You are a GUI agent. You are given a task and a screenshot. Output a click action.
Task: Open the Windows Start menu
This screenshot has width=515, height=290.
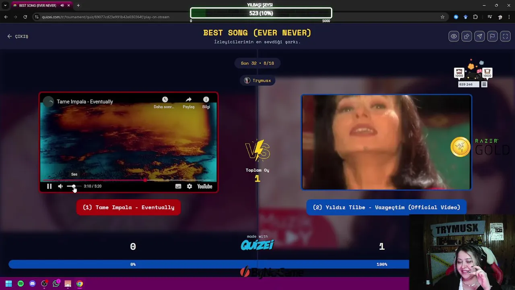(8, 284)
